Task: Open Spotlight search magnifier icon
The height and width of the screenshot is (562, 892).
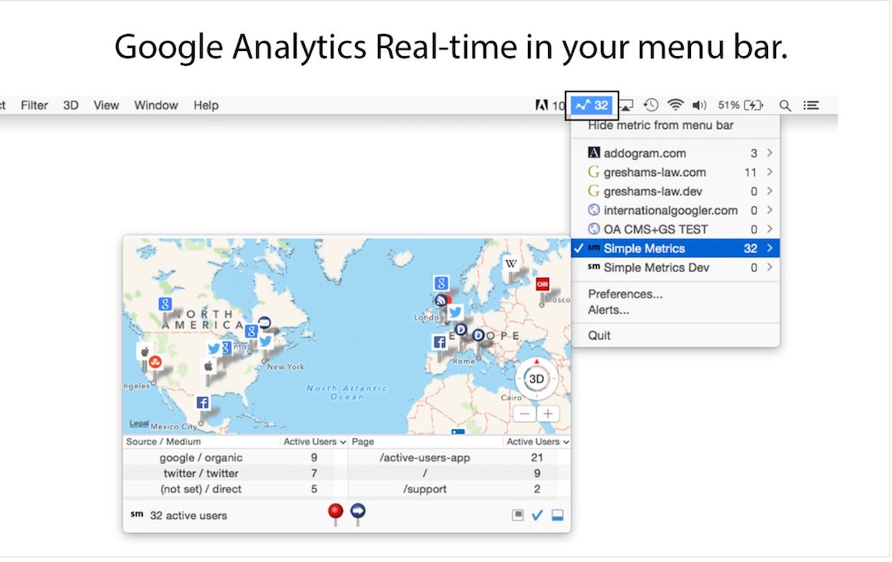Action: click(785, 105)
